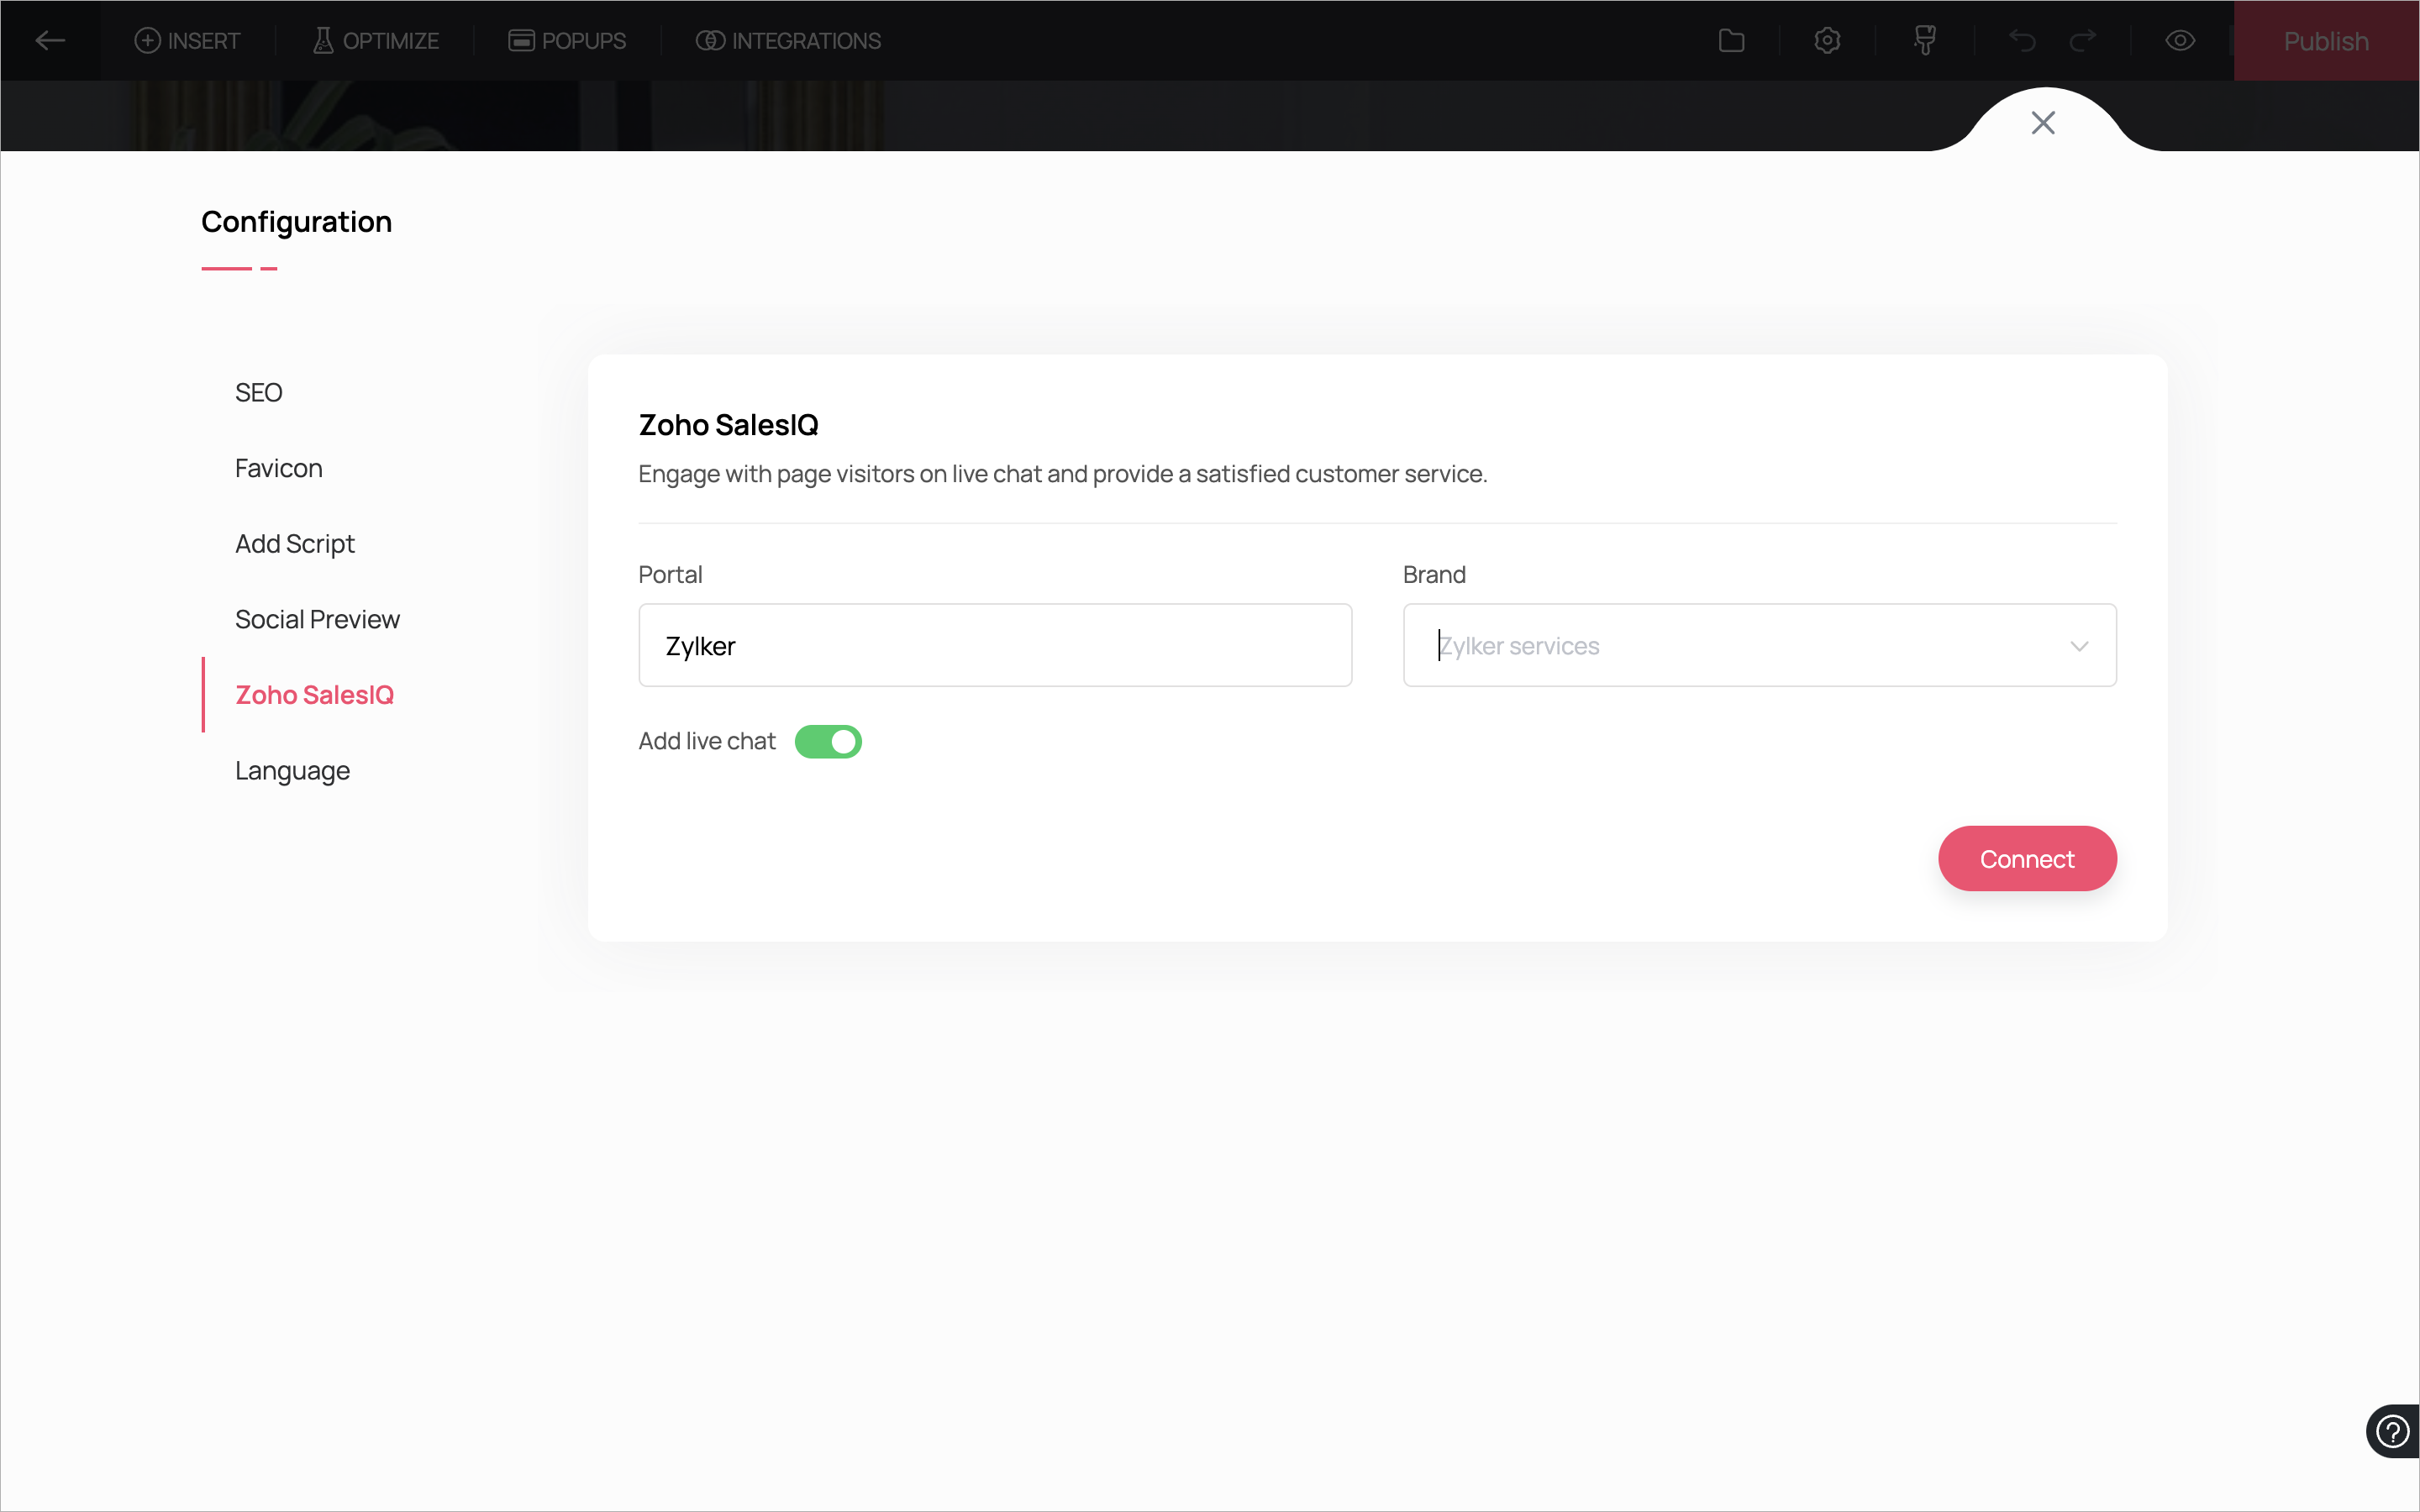
Task: Open the help question mark icon
Action: click(2393, 1432)
